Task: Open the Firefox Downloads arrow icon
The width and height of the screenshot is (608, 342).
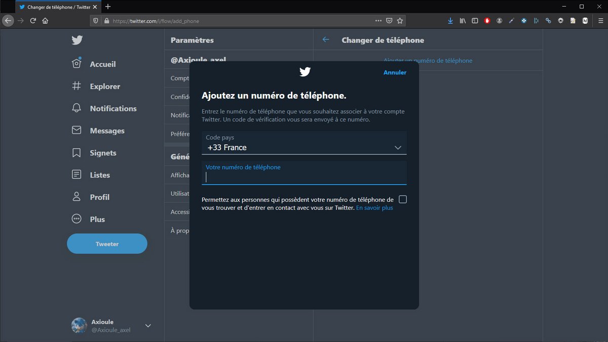Action: pyautogui.click(x=450, y=21)
